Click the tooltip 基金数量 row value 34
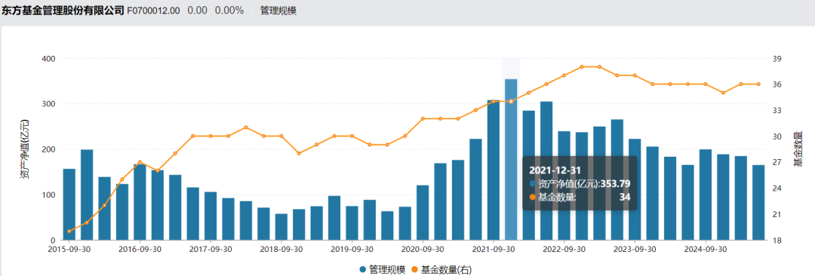815x276 pixels. coord(625,197)
